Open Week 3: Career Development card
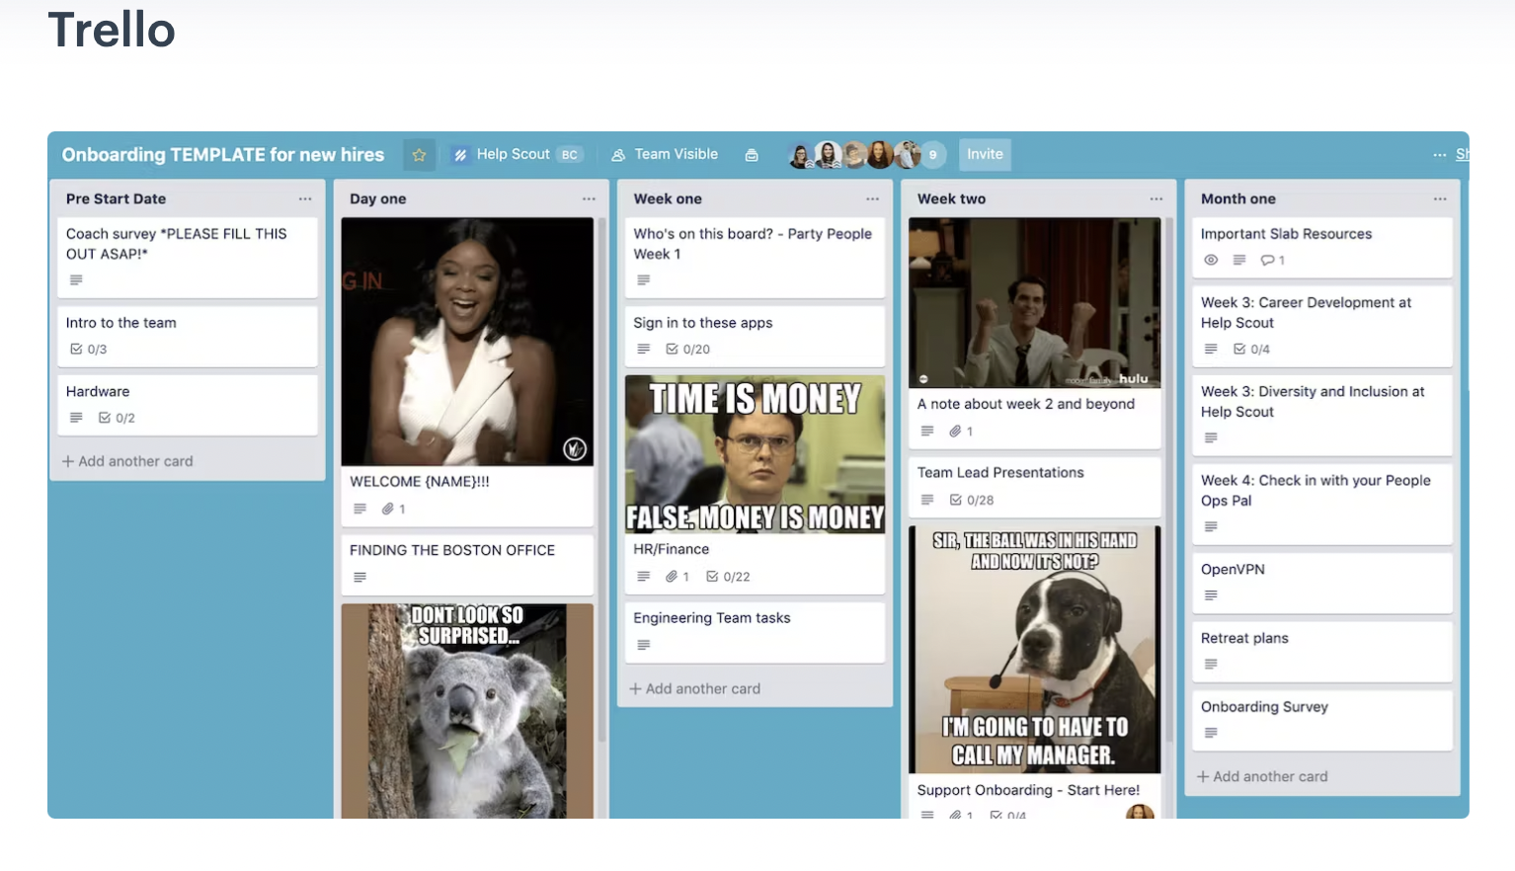 click(1323, 326)
